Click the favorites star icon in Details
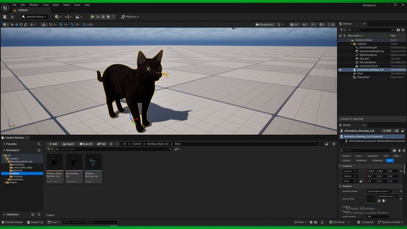The width and height of the screenshot is (407, 229). click(x=399, y=150)
